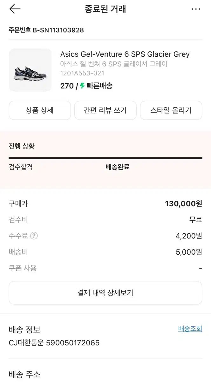Open the three-dot more options menu
211x382 pixels.
pyautogui.click(x=196, y=9)
